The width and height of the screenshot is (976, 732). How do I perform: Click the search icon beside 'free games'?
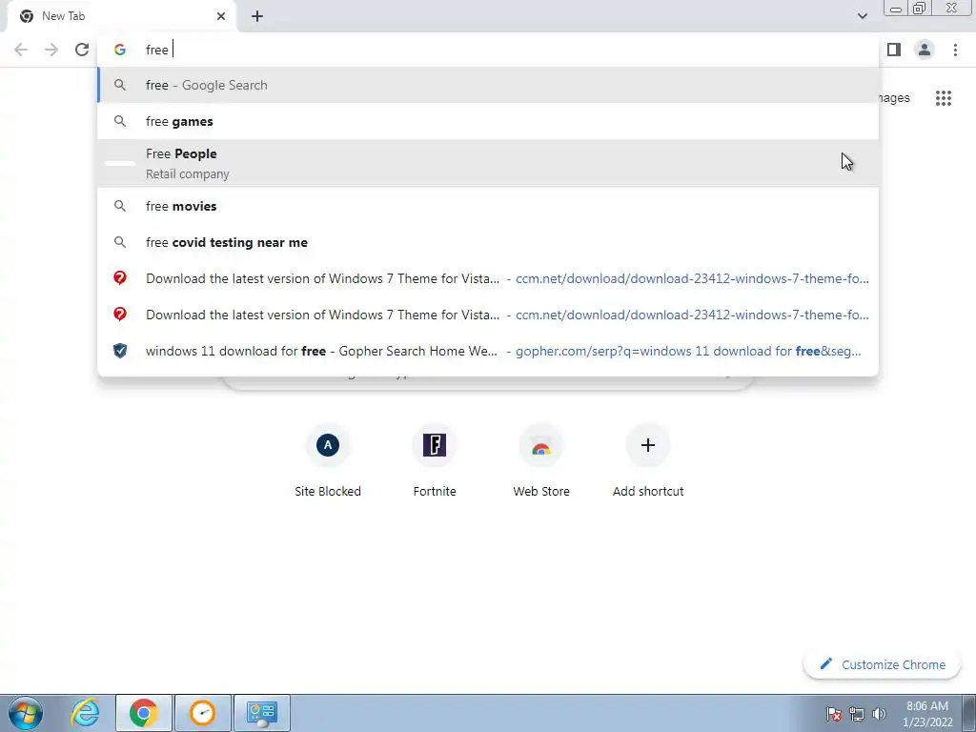120,121
